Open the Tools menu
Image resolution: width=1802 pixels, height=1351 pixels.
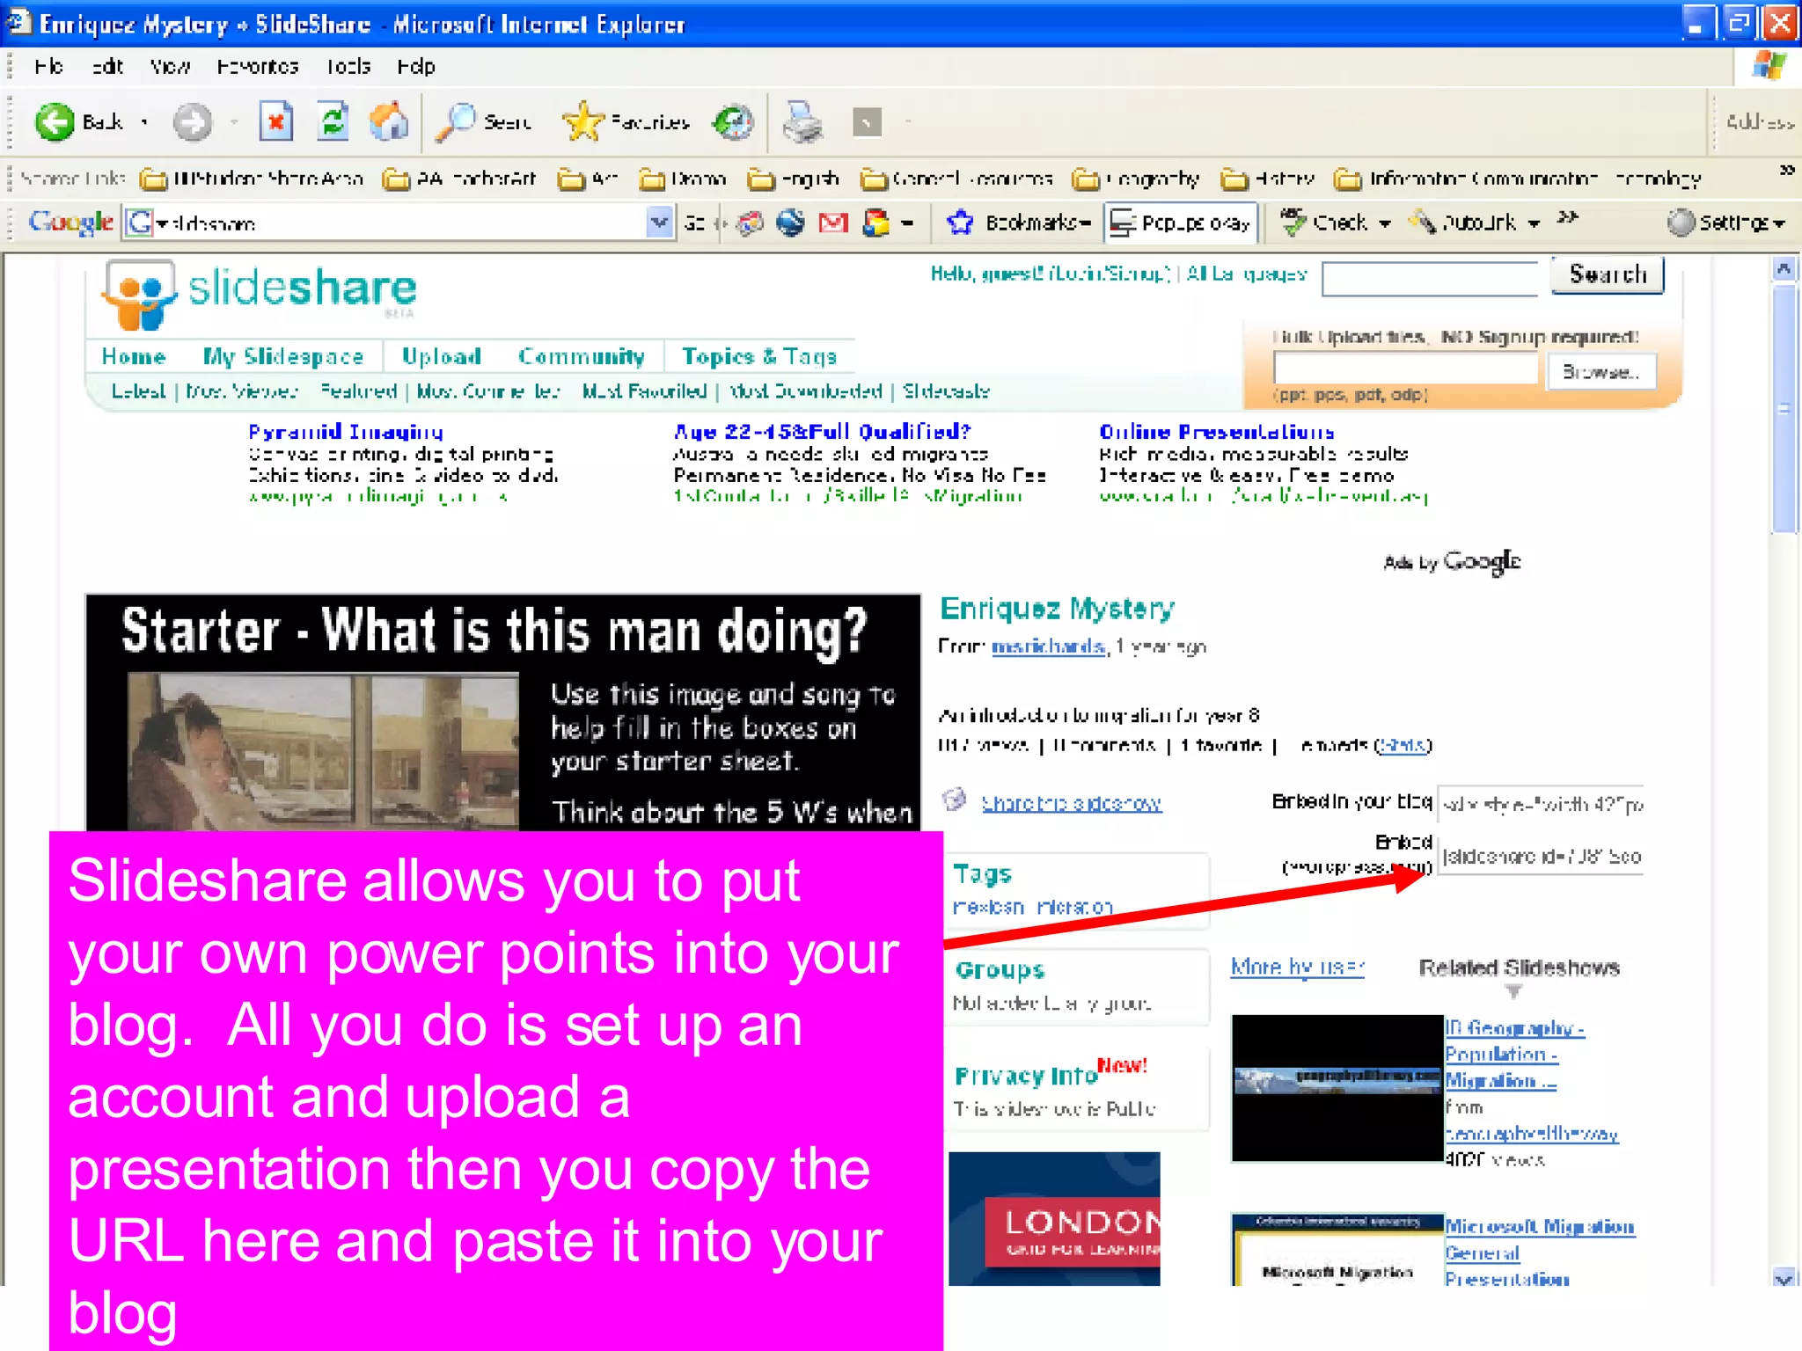tap(348, 67)
